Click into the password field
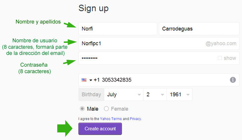Image resolution: width=242 pixels, height=140 pixels. [x=145, y=58]
